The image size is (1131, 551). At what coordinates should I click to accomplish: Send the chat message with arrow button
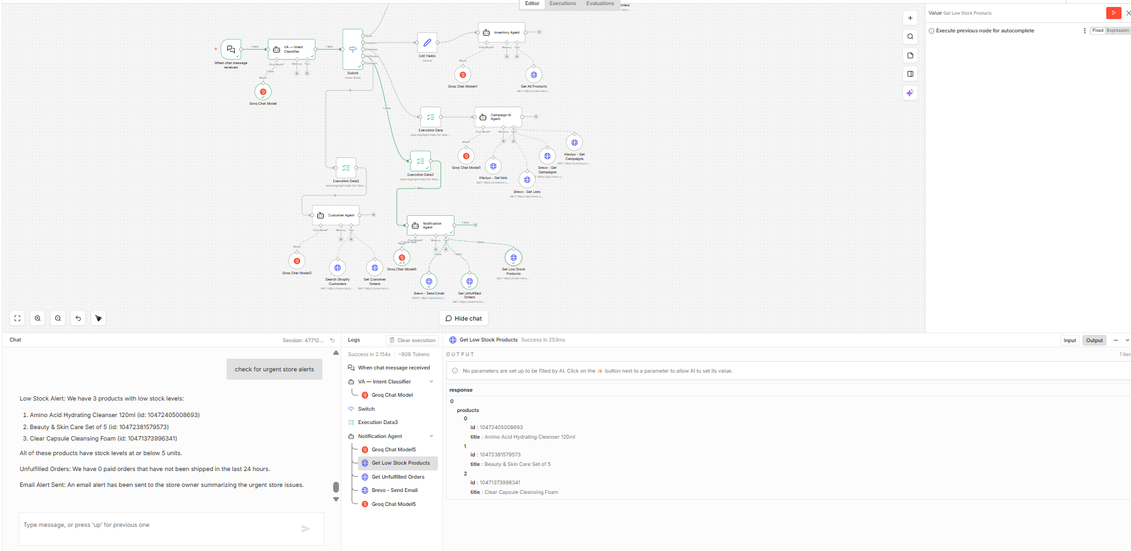[x=306, y=528]
